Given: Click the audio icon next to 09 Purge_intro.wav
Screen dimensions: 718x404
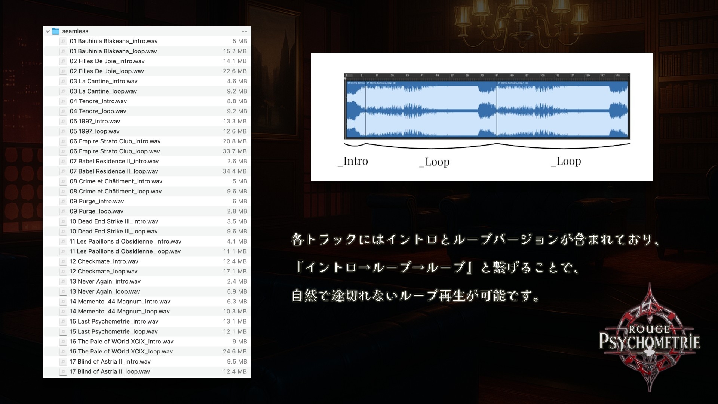Looking at the screenshot, I should click(63, 201).
